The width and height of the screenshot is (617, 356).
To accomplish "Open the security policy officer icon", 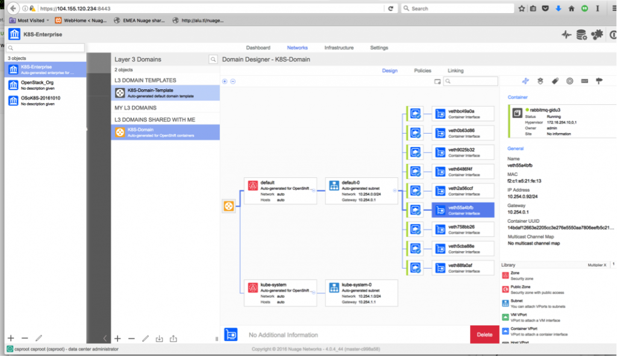I will coord(540,81).
